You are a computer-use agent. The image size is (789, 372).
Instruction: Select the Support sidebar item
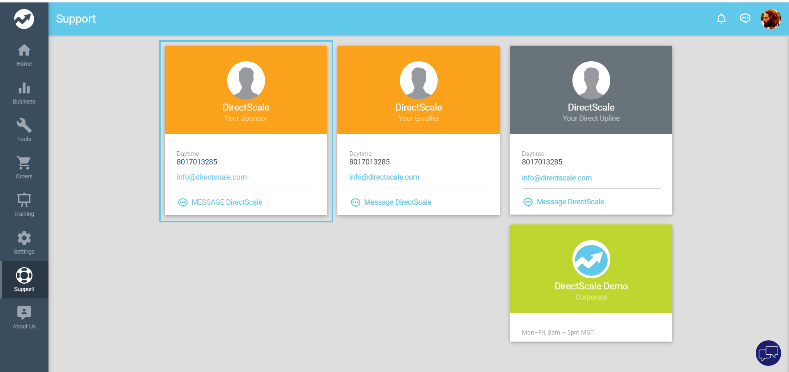click(24, 280)
